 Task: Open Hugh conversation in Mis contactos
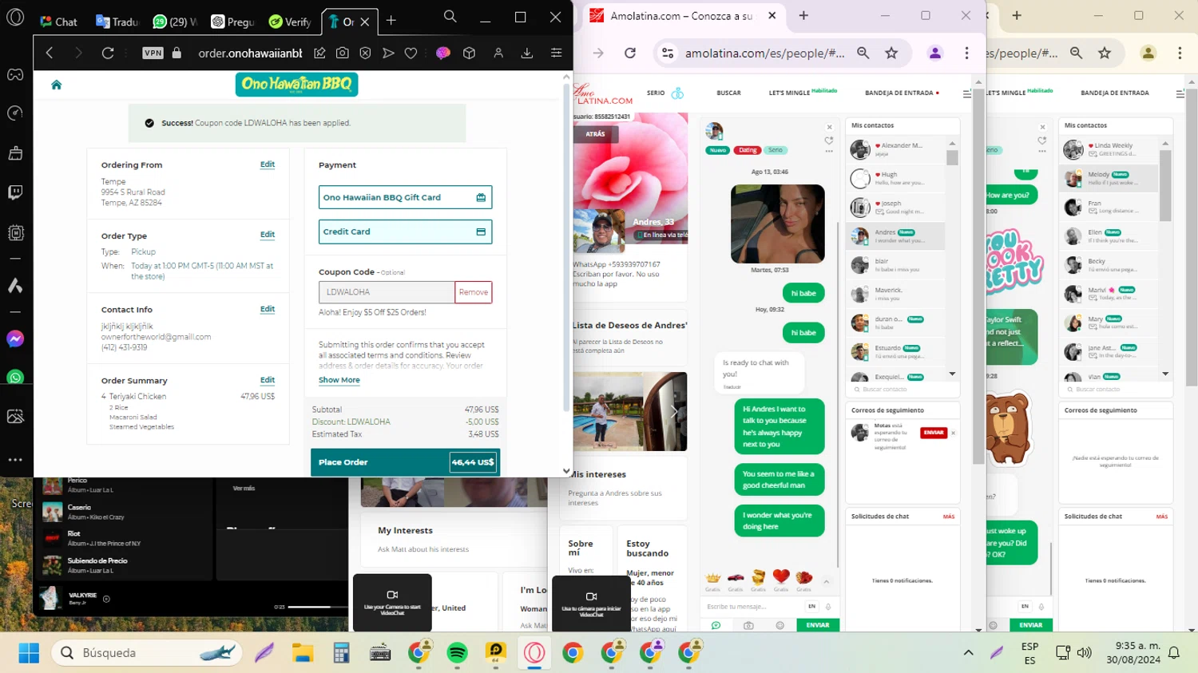click(x=897, y=178)
